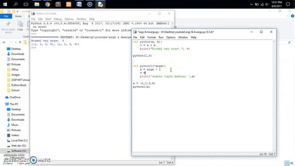The height and width of the screenshot is (166, 295).
Task: Switch to Home tab in File Explorer
Action: (18, 16)
